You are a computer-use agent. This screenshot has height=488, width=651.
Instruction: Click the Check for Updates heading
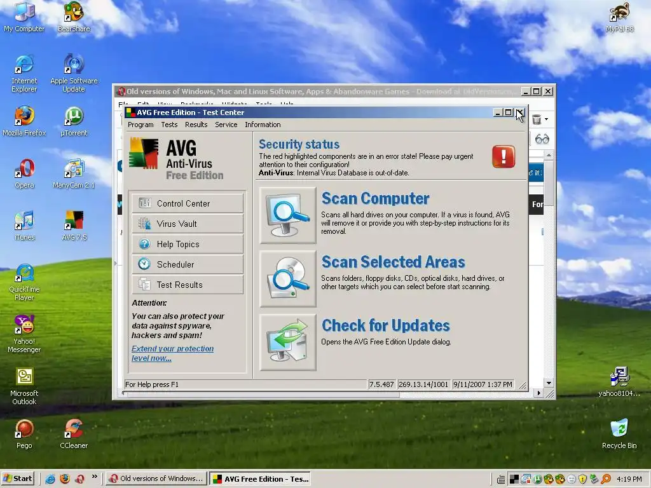coord(385,325)
